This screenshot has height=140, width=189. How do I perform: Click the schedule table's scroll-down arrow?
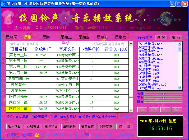click(x=131, y=110)
